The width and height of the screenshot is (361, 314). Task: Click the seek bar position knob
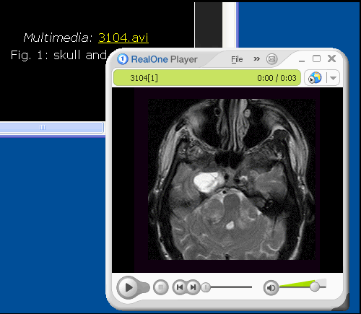click(206, 287)
